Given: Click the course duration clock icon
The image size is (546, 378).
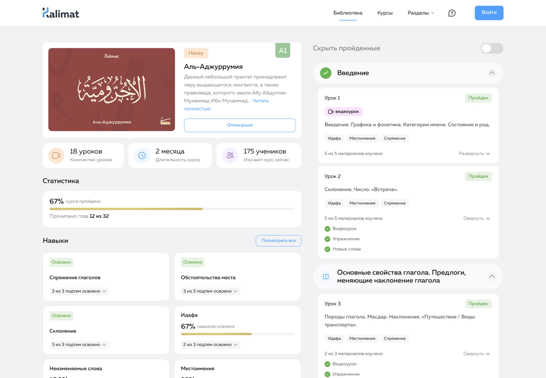Looking at the screenshot, I should (x=142, y=155).
